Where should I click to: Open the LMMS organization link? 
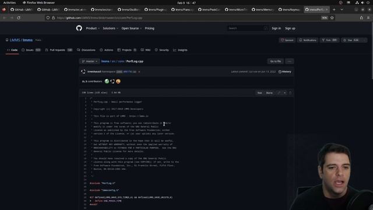(x=15, y=40)
